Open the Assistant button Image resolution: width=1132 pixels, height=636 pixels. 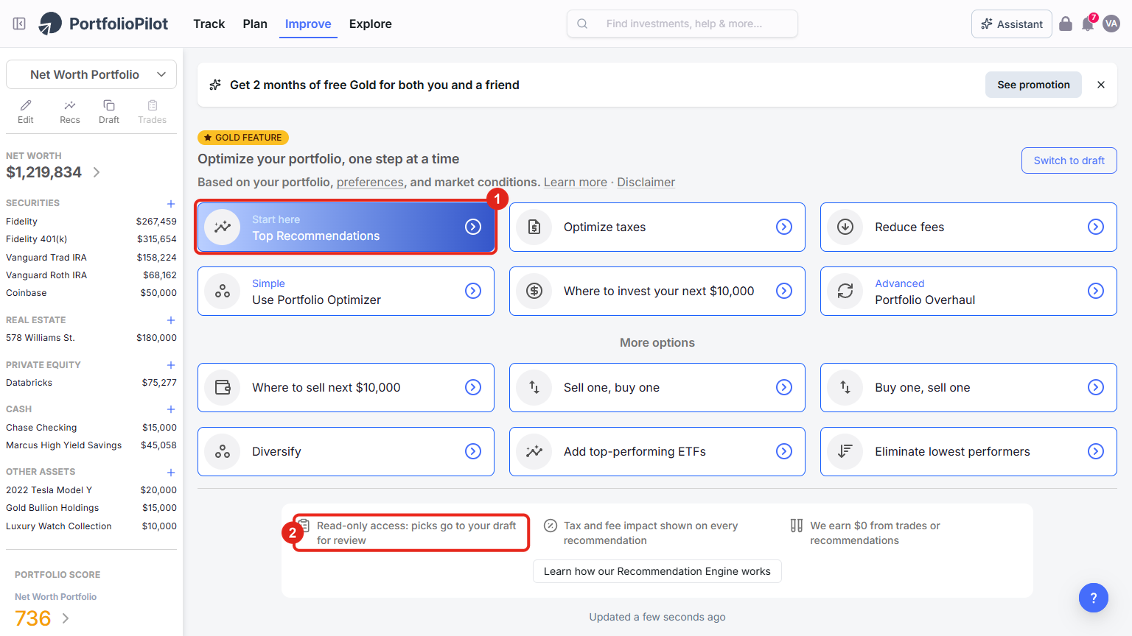(x=1011, y=24)
